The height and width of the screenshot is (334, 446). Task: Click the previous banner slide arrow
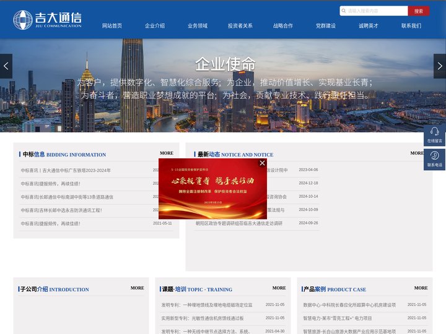[x=6, y=66]
